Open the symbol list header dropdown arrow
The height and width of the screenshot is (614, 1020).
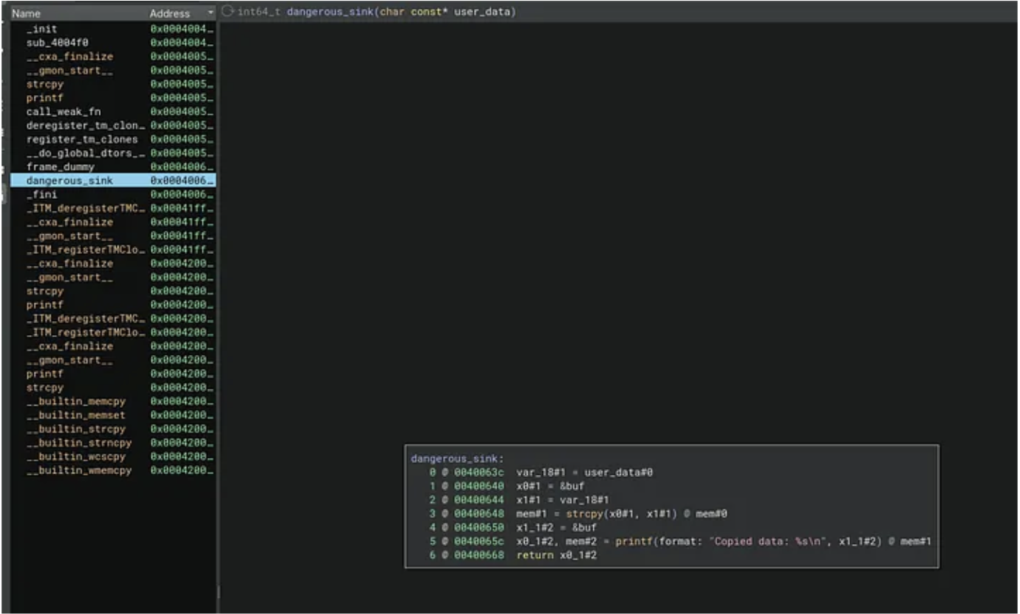click(211, 13)
